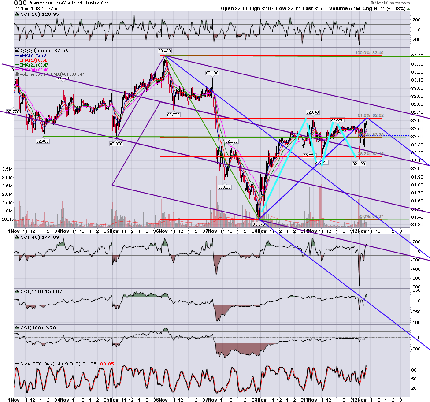
Task: Click the '81.370' low price label
Action: [x=259, y=224]
